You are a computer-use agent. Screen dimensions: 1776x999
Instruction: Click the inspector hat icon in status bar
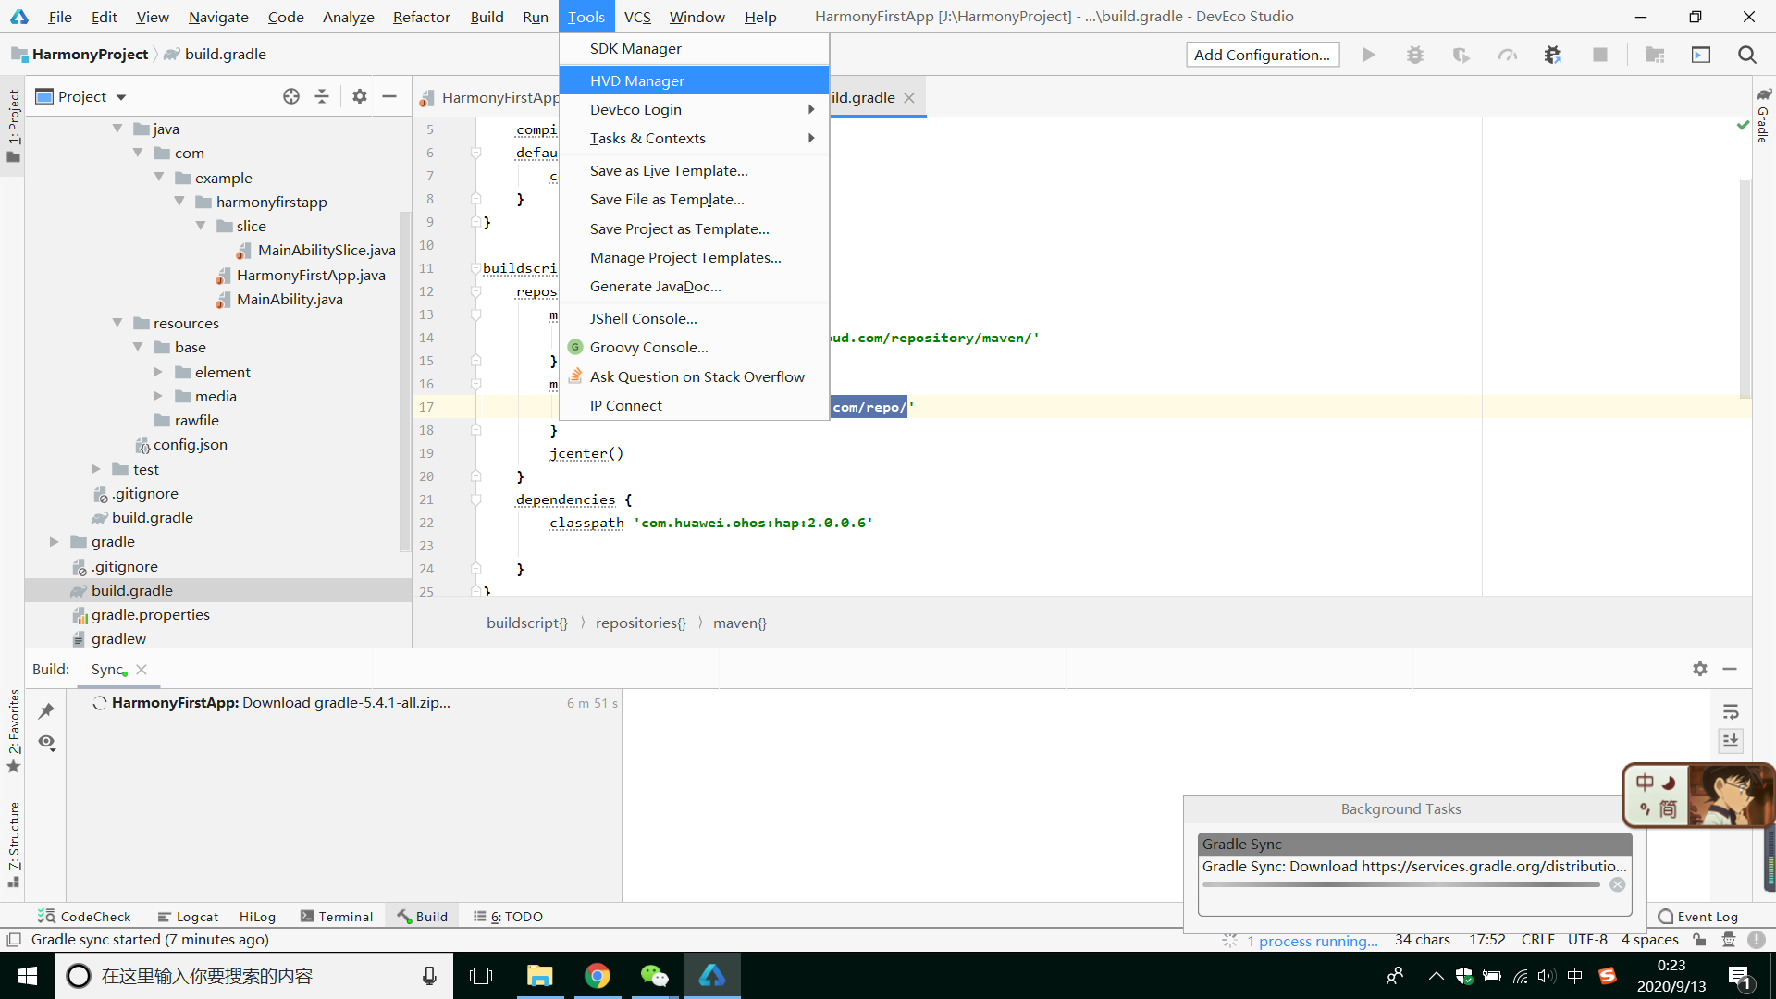[x=1728, y=940]
